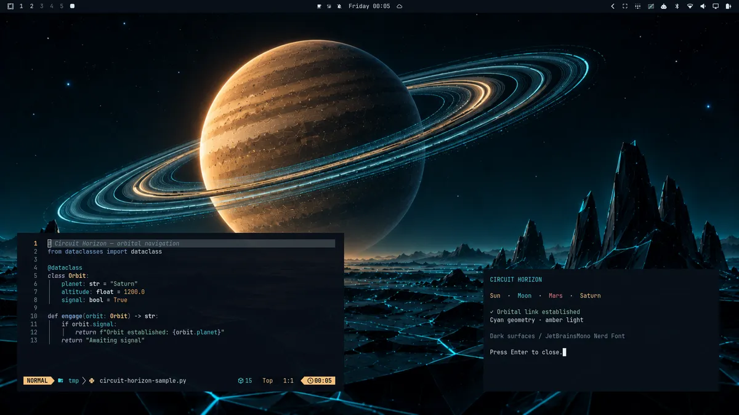
Task: Click the Press Enter to close prompt
Action: tap(527, 352)
